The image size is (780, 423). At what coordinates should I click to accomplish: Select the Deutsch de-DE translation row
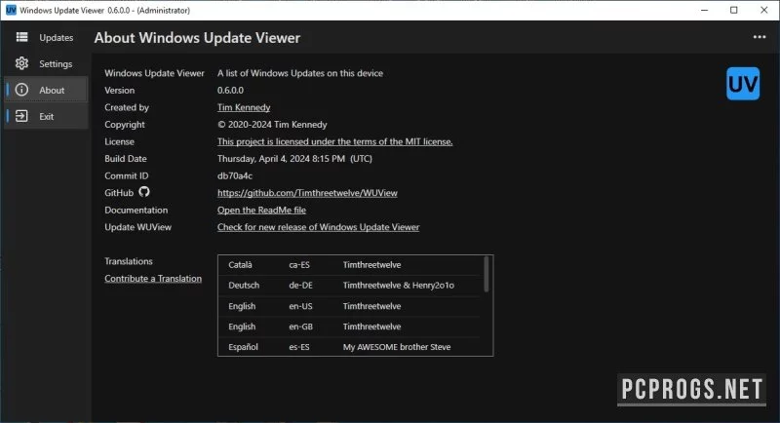pyautogui.click(x=351, y=286)
